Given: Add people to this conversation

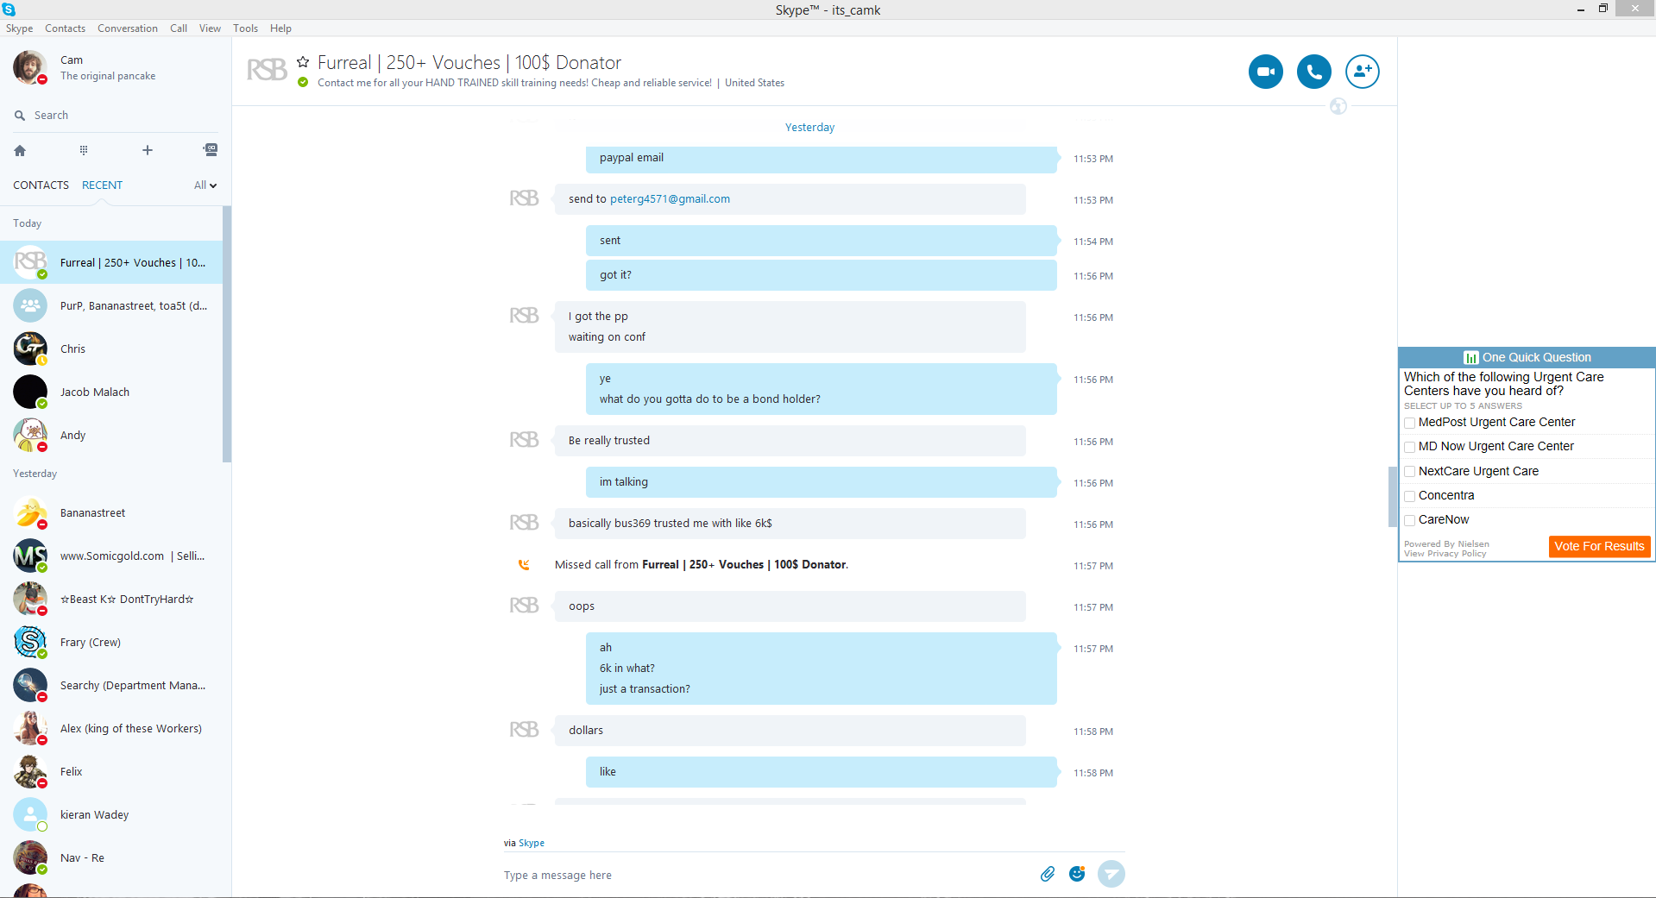Looking at the screenshot, I should (1362, 72).
